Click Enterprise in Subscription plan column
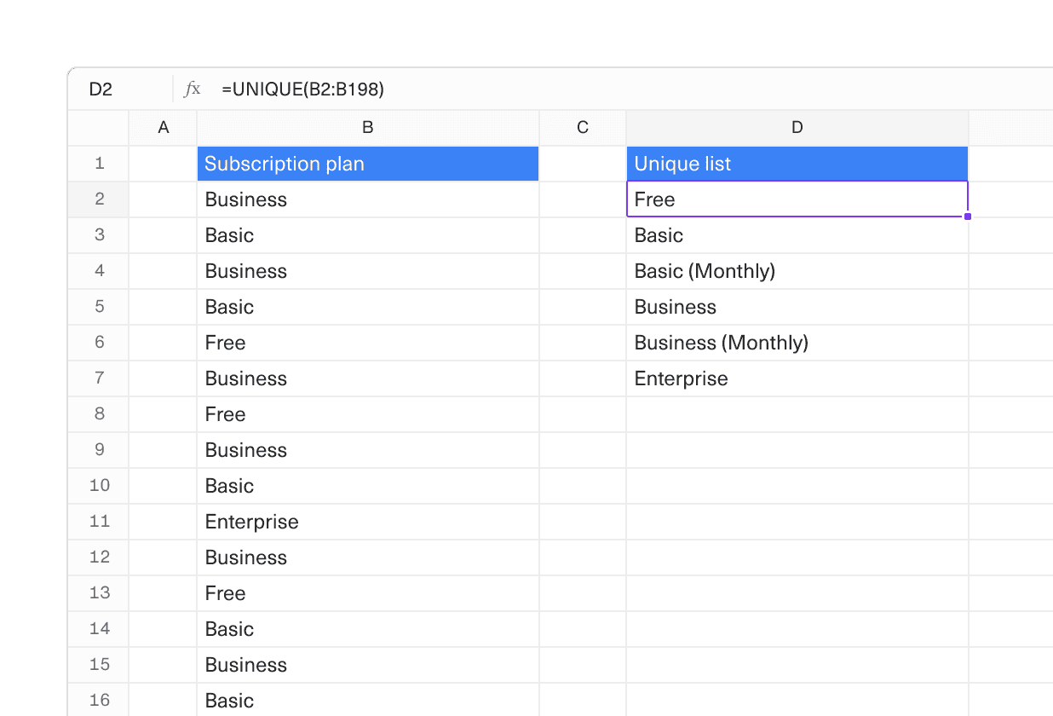 pyautogui.click(x=367, y=522)
